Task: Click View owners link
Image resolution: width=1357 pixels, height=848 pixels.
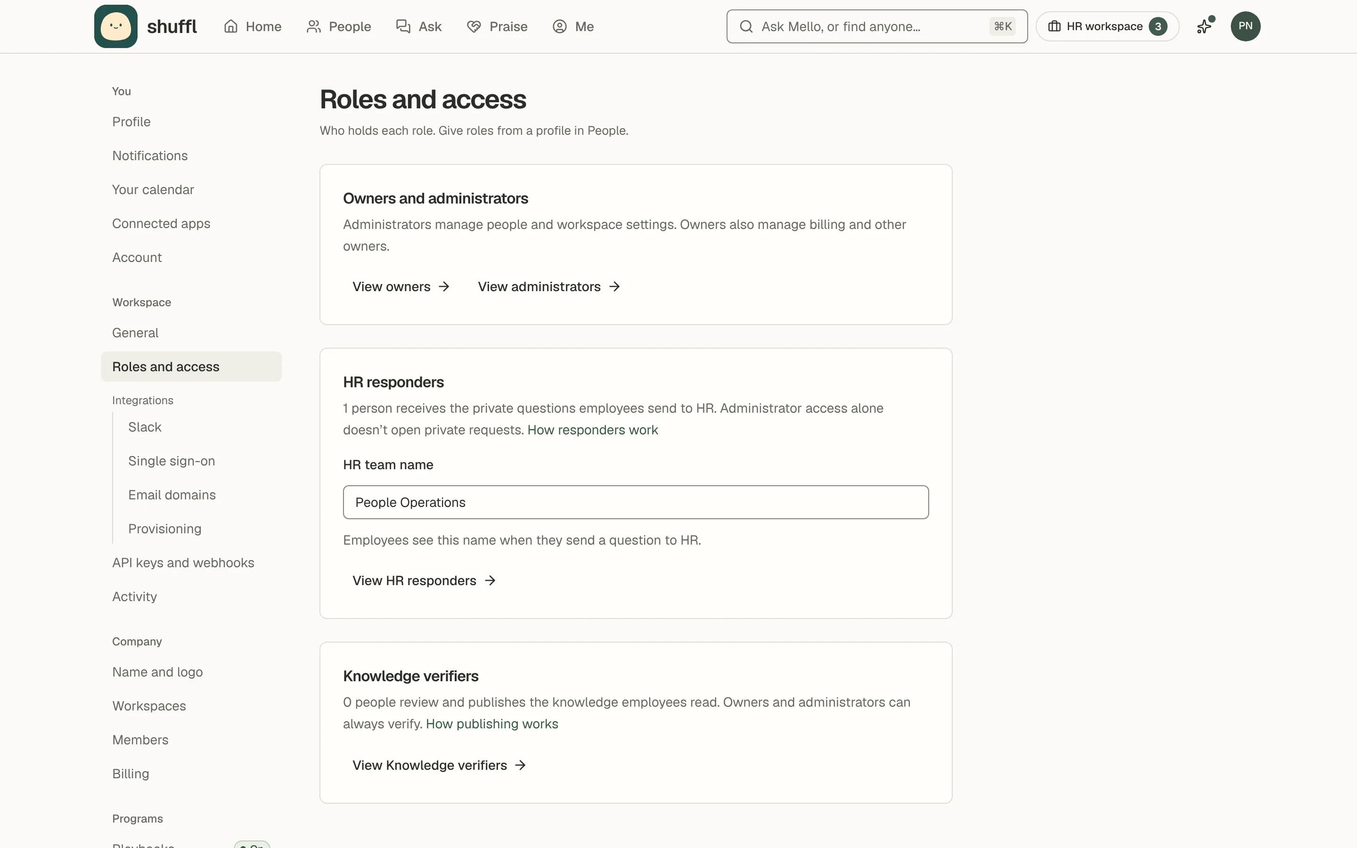Action: click(x=401, y=286)
